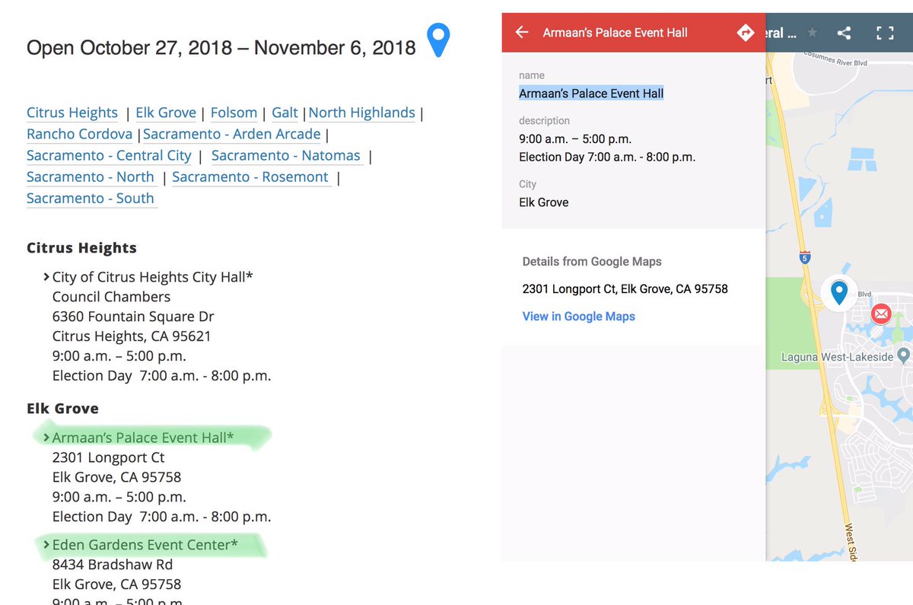This screenshot has width=913, height=605.
Task: Click View in Google Maps link
Action: (578, 317)
